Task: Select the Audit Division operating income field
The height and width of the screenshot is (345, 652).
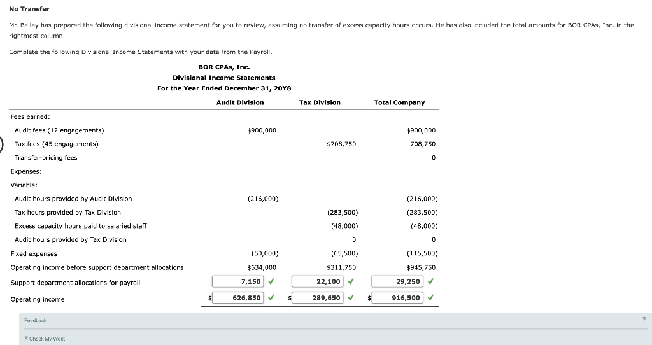Action: (238, 298)
